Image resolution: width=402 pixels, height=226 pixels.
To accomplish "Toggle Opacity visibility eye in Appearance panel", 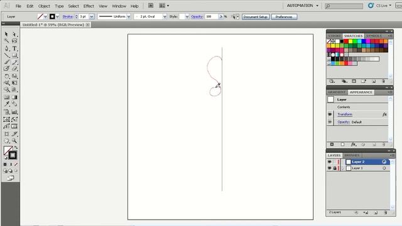I will [330, 122].
